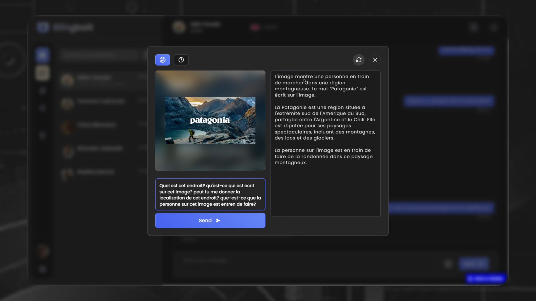536x301 pixels.
Task: Open the red flag language selector
Action: click(x=255, y=27)
